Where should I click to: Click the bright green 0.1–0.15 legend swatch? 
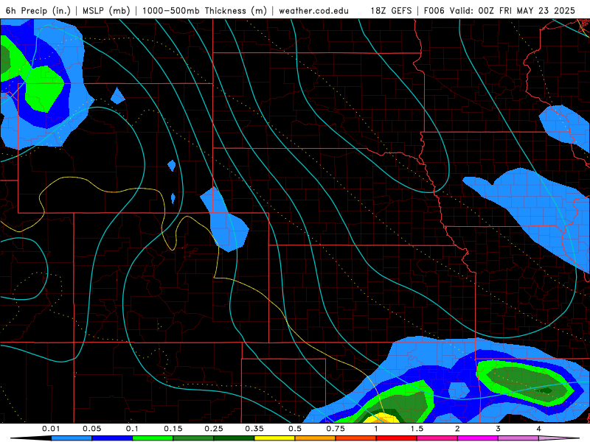[x=153, y=438]
